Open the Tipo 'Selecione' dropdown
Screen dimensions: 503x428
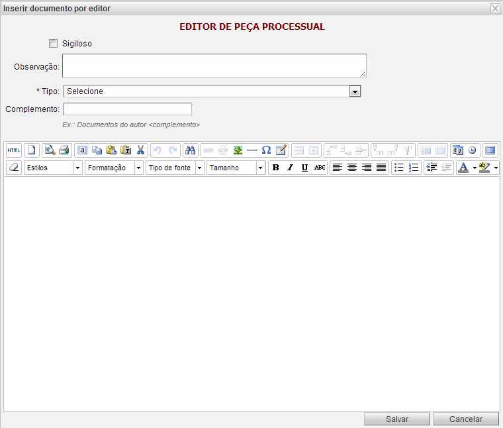coord(212,91)
